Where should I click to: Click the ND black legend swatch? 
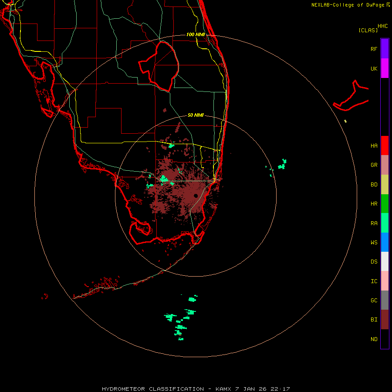[x=385, y=339]
